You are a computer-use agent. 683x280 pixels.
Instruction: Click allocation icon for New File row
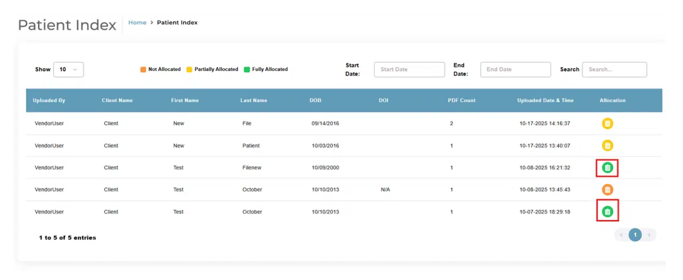(x=607, y=123)
